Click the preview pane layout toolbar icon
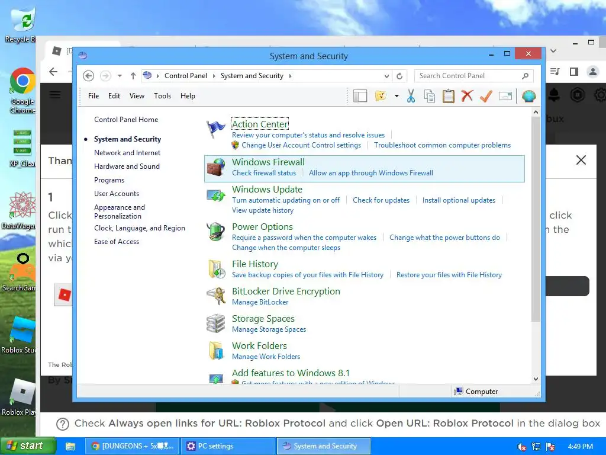The height and width of the screenshot is (455, 606). tap(360, 96)
